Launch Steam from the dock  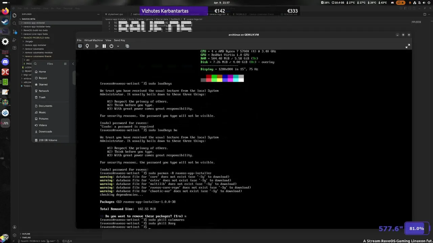tap(5, 21)
